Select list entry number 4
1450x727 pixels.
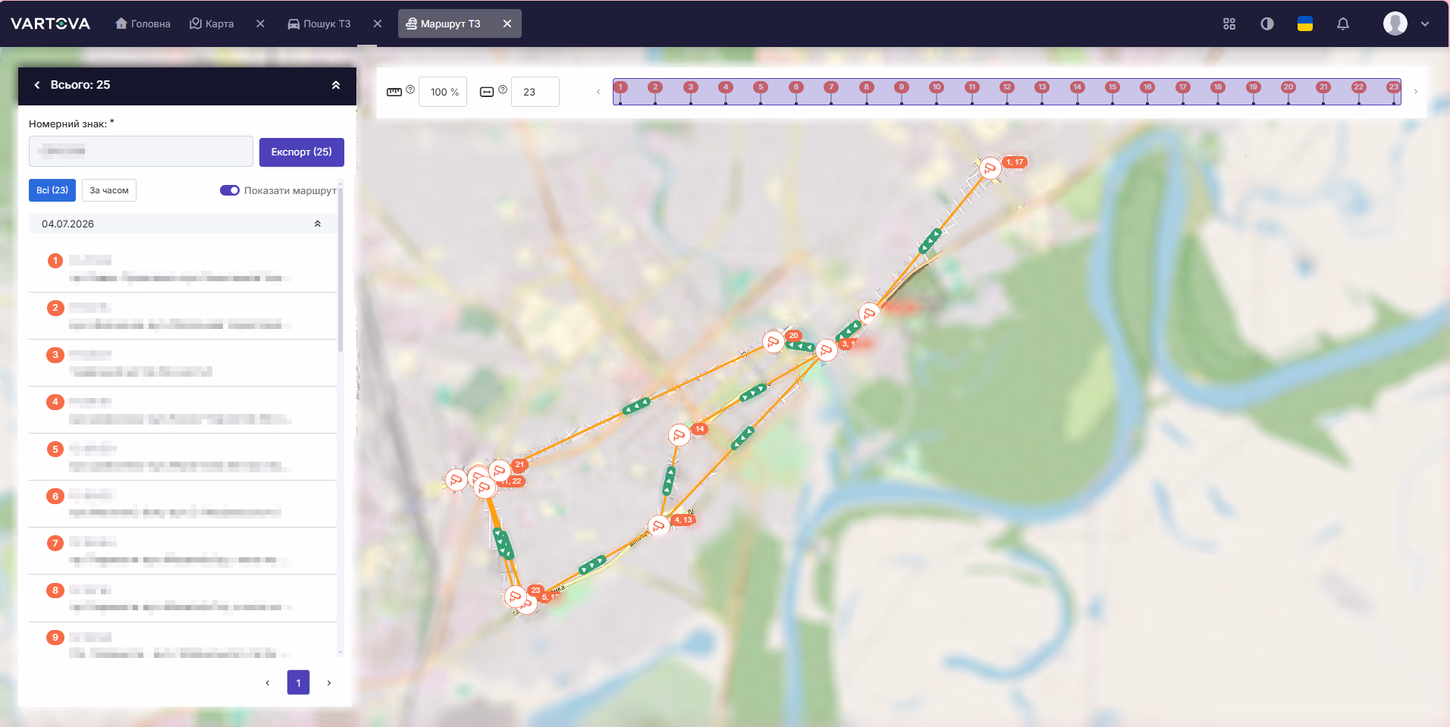(183, 410)
